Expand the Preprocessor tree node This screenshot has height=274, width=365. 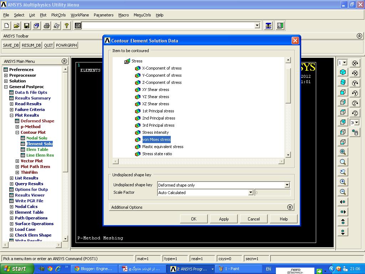6,75
